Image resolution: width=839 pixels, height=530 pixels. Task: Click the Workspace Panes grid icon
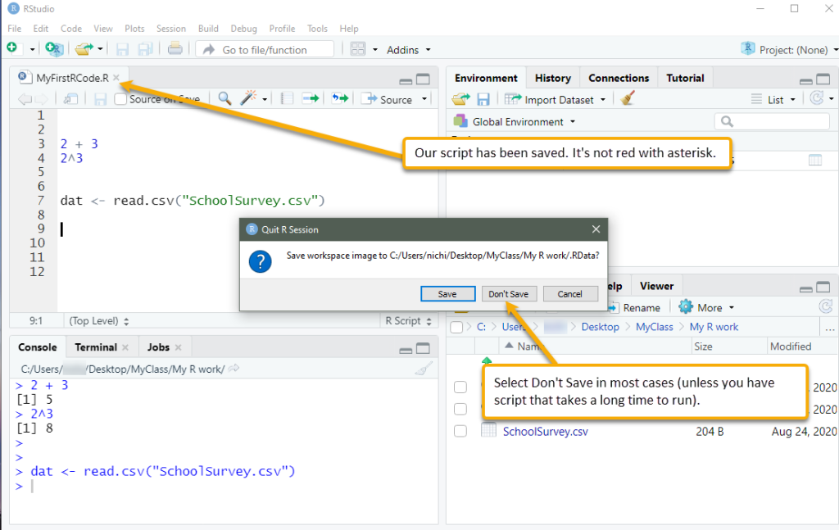pyautogui.click(x=357, y=49)
